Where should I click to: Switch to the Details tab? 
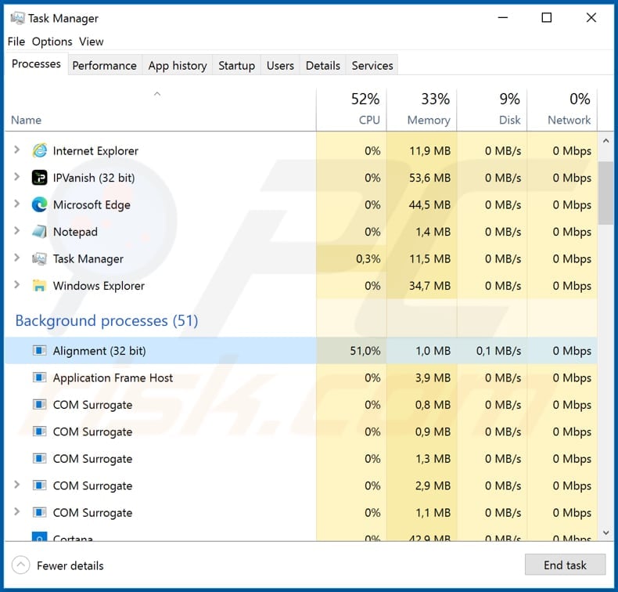(323, 65)
